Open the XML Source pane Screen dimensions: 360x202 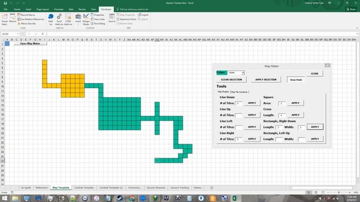[x=112, y=19]
